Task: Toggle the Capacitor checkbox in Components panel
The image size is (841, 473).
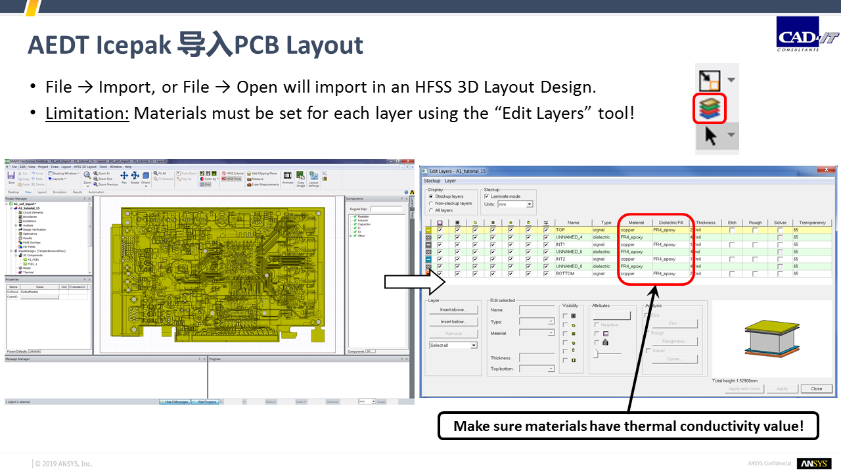Action: [355, 224]
